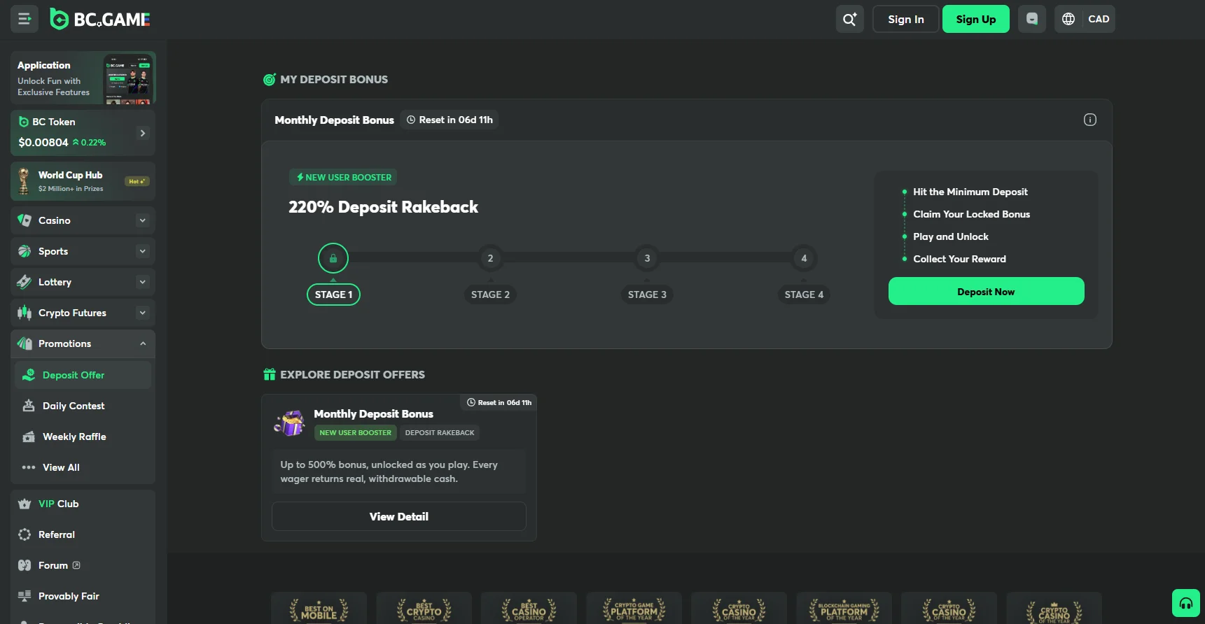Open Daily Contest page
This screenshot has height=624, width=1205.
[x=83, y=406]
